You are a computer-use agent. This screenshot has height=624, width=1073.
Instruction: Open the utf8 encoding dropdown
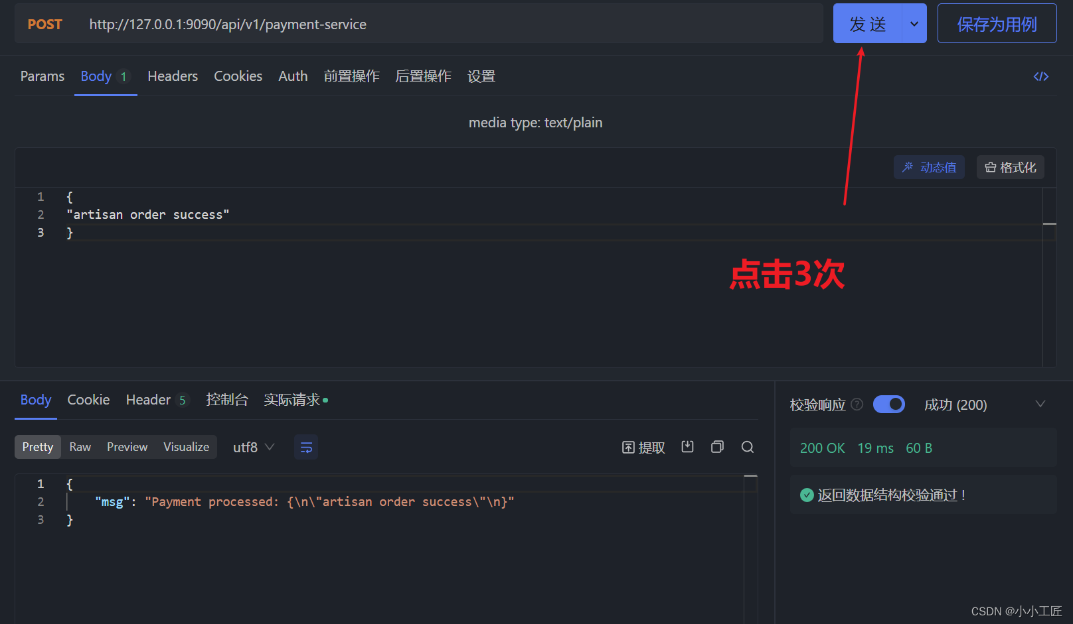[254, 448]
